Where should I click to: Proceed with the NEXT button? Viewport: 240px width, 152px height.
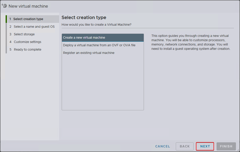205,146
